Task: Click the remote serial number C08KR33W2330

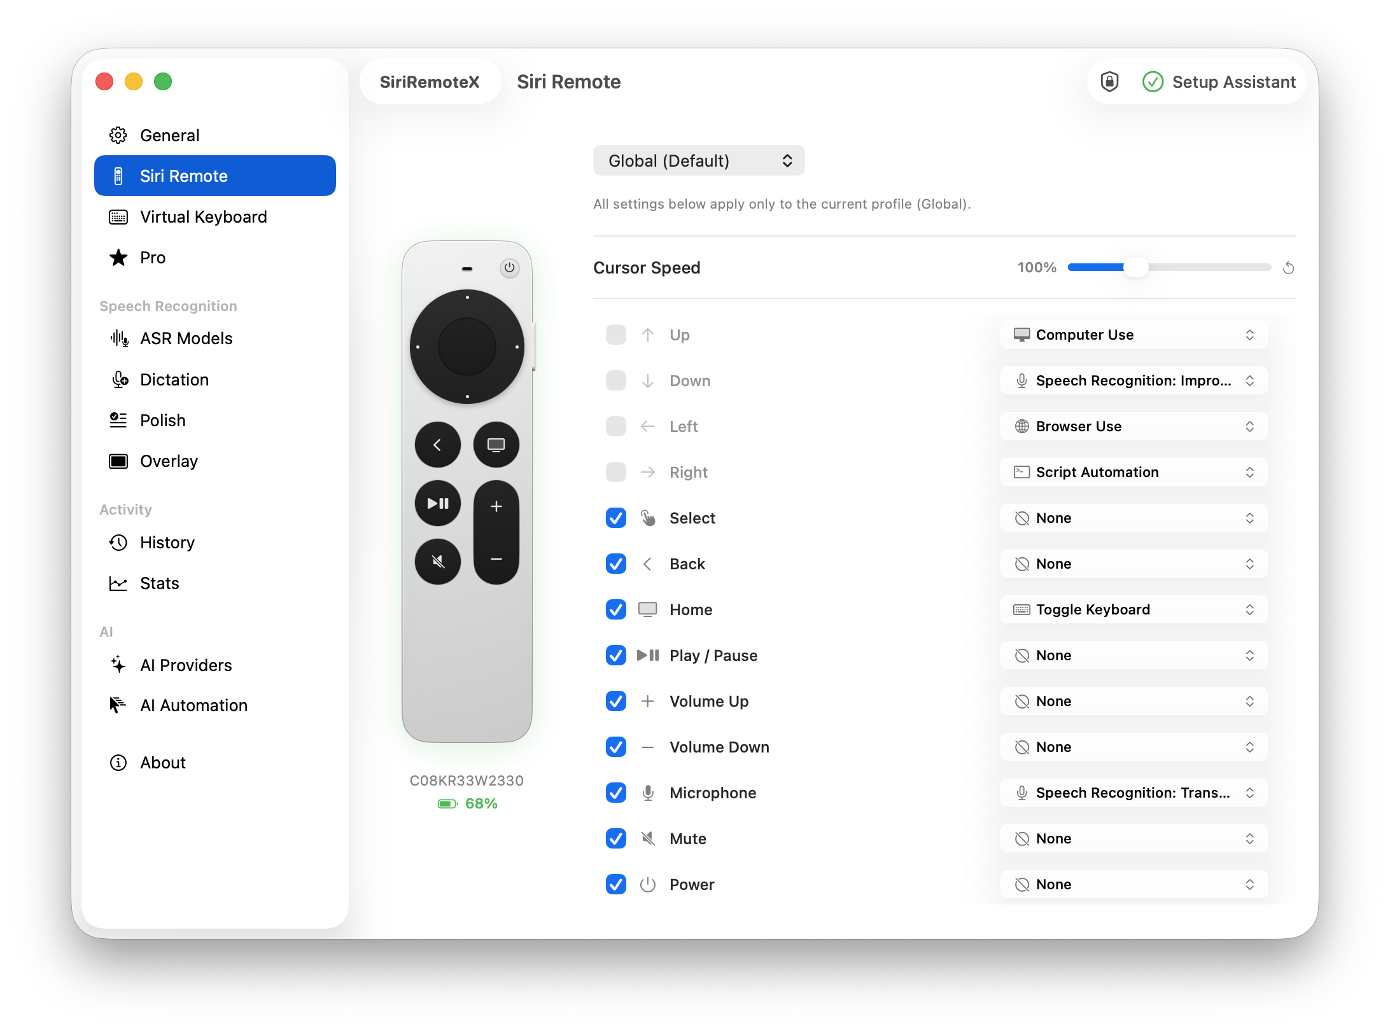Action: point(467,781)
